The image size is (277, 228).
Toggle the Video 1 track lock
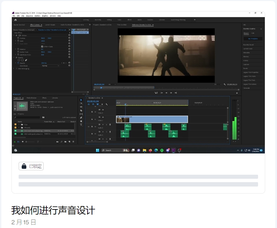[92, 119]
